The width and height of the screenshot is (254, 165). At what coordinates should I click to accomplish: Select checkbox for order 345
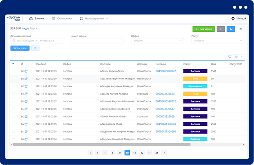pos(14,101)
